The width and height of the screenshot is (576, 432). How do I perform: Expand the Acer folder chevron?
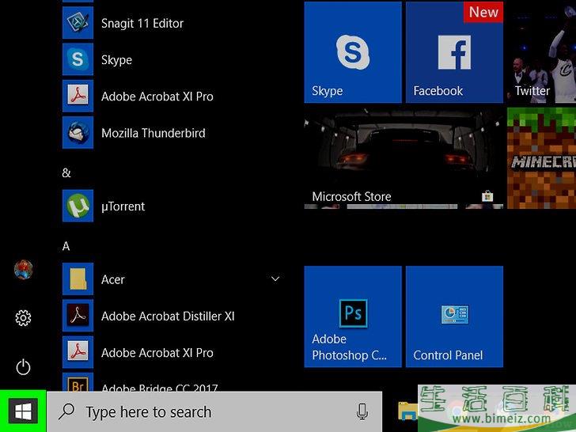[275, 279]
